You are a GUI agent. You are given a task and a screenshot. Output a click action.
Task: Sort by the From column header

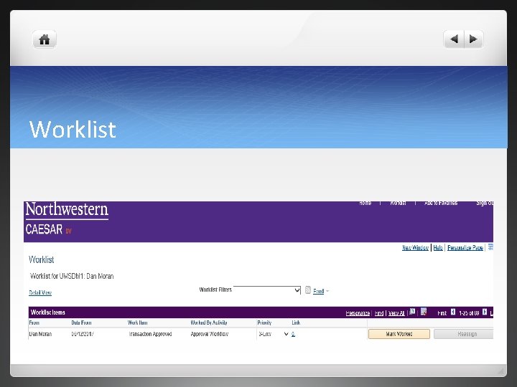(34, 322)
